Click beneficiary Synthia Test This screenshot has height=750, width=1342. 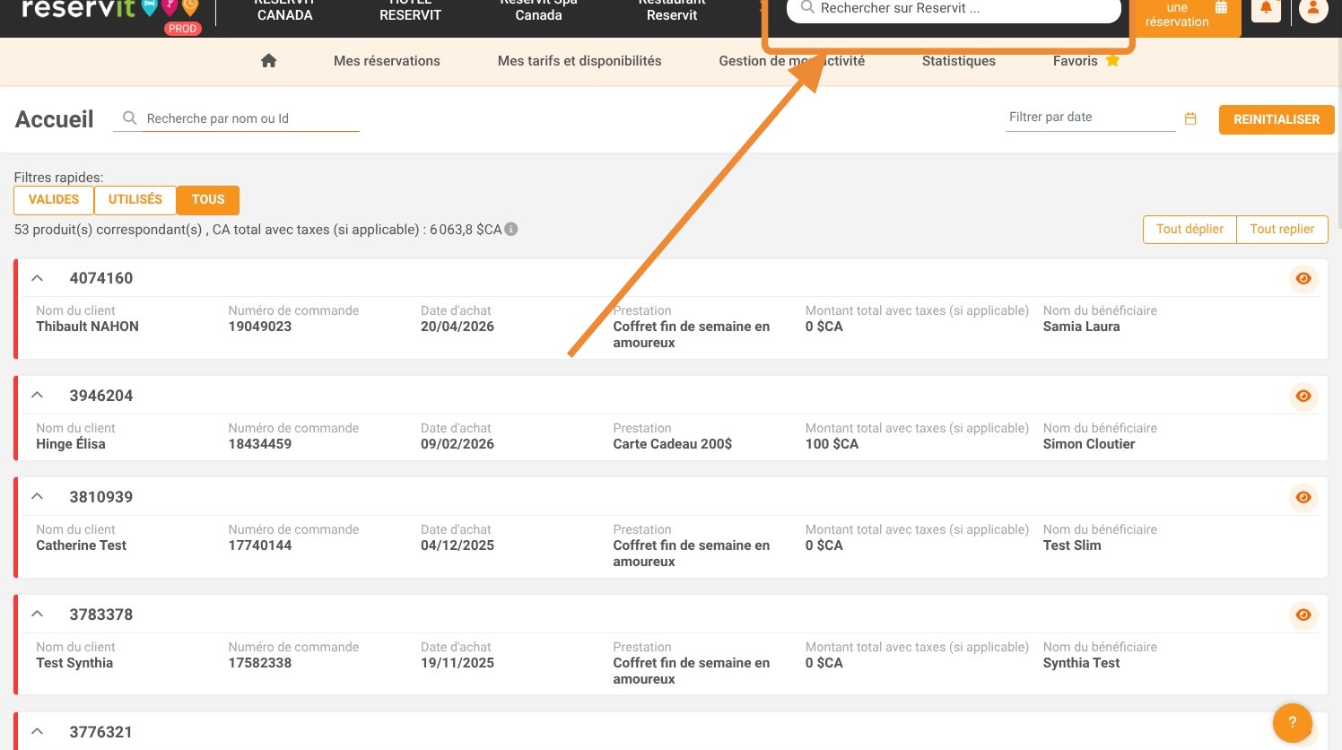coord(1081,663)
